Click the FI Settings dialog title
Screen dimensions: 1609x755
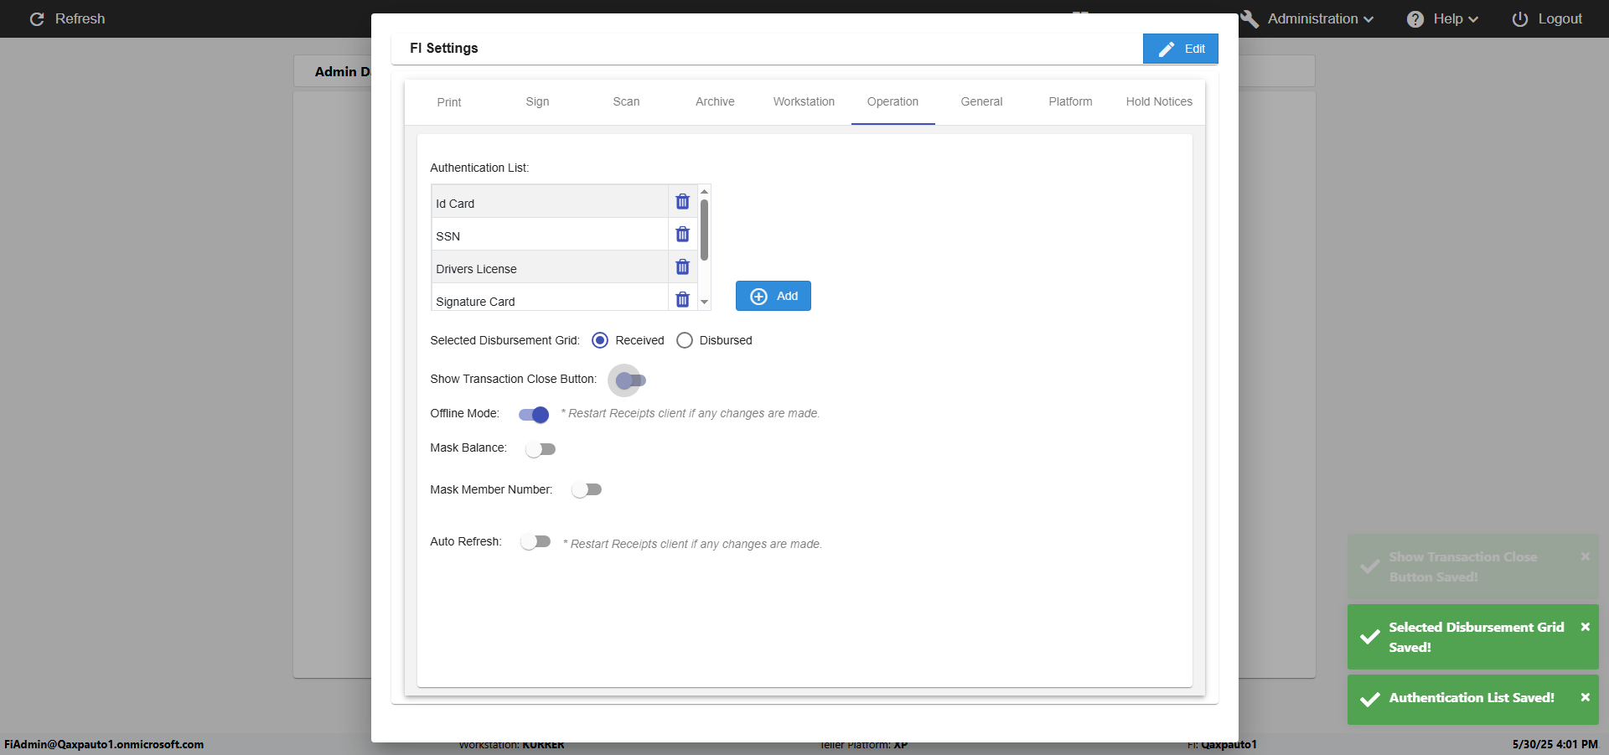[x=443, y=48]
